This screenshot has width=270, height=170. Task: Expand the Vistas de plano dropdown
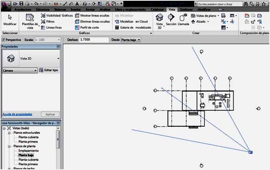click(218, 16)
